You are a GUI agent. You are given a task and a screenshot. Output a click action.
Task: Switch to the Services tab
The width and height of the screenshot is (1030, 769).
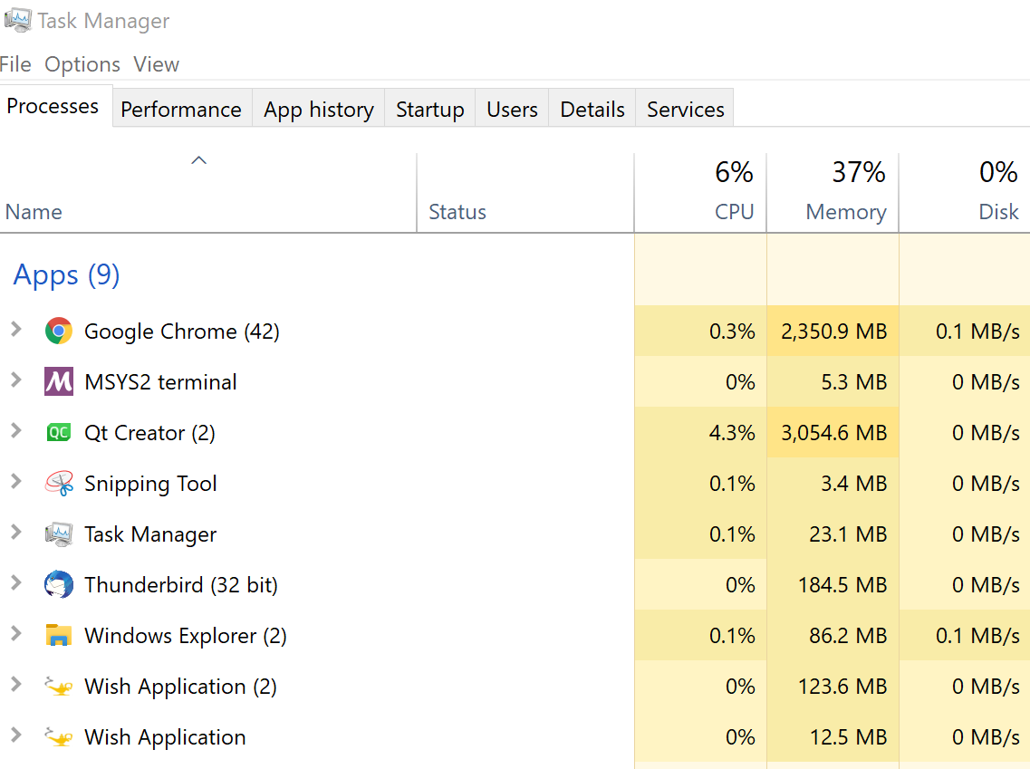coord(685,109)
